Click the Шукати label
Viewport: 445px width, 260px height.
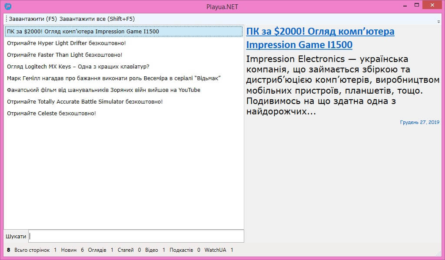[x=16, y=236]
